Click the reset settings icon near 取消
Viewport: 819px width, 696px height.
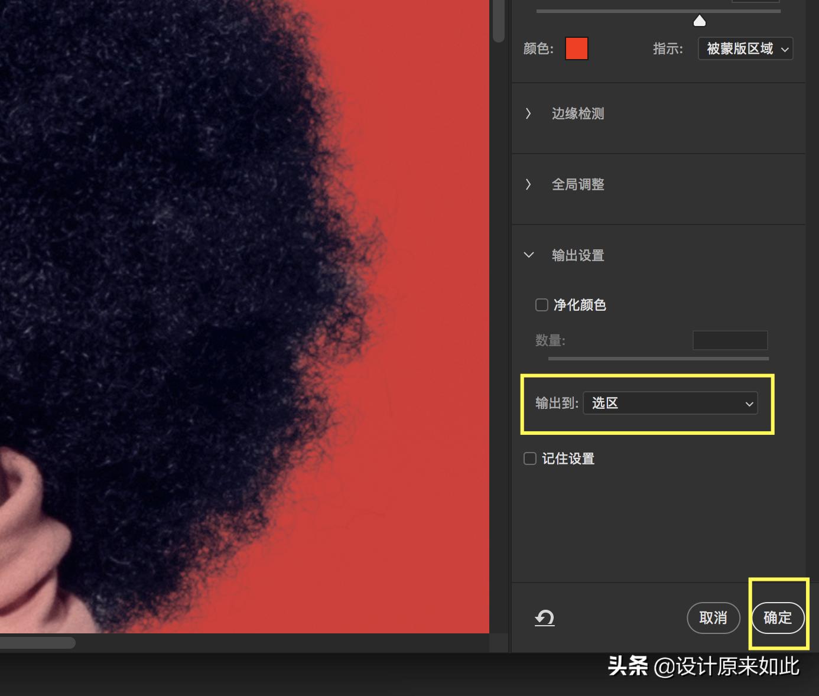coord(544,618)
